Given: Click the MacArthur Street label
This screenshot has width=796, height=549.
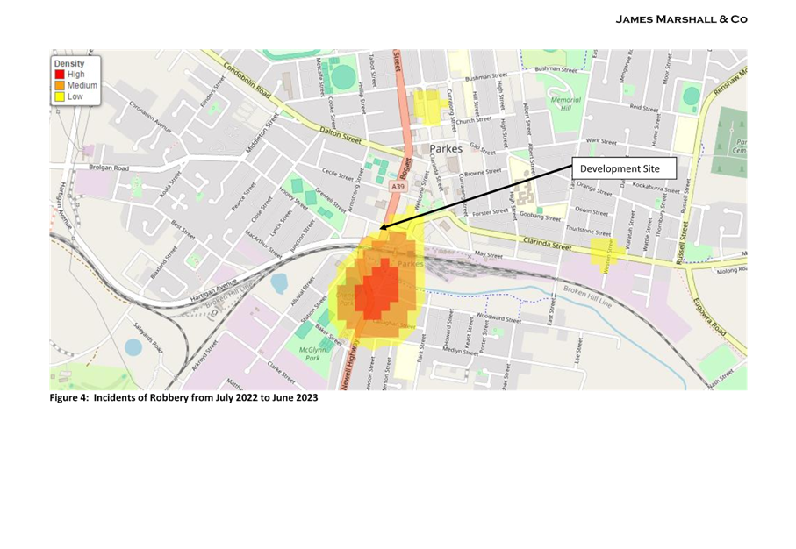Looking at the screenshot, I should [263, 244].
